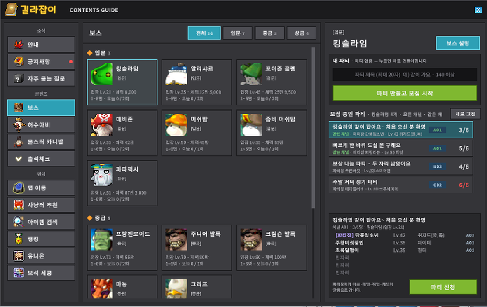
Task: Pick the 주니어 발록 boss card
Action: click(x=197, y=248)
